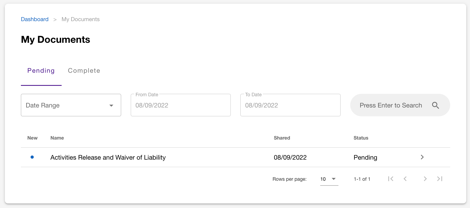Open the Dashboard breadcrumb link

click(35, 19)
